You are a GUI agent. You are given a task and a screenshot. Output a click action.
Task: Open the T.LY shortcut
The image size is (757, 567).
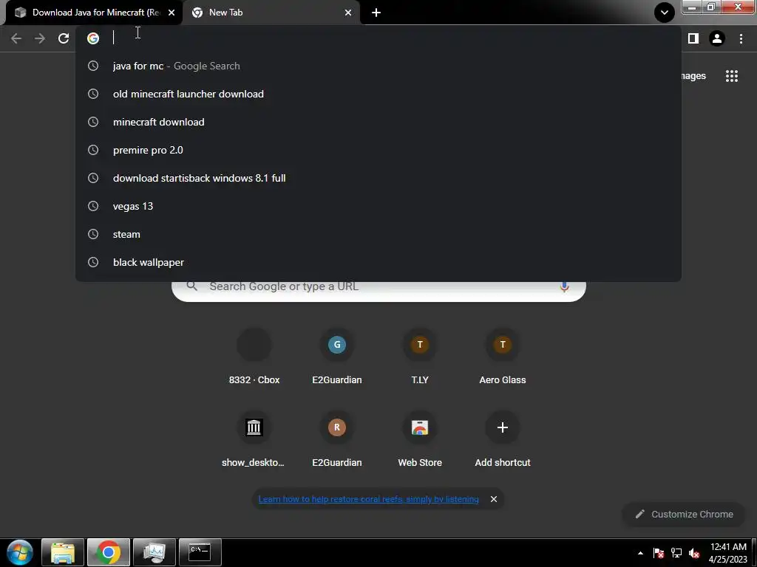pos(420,357)
